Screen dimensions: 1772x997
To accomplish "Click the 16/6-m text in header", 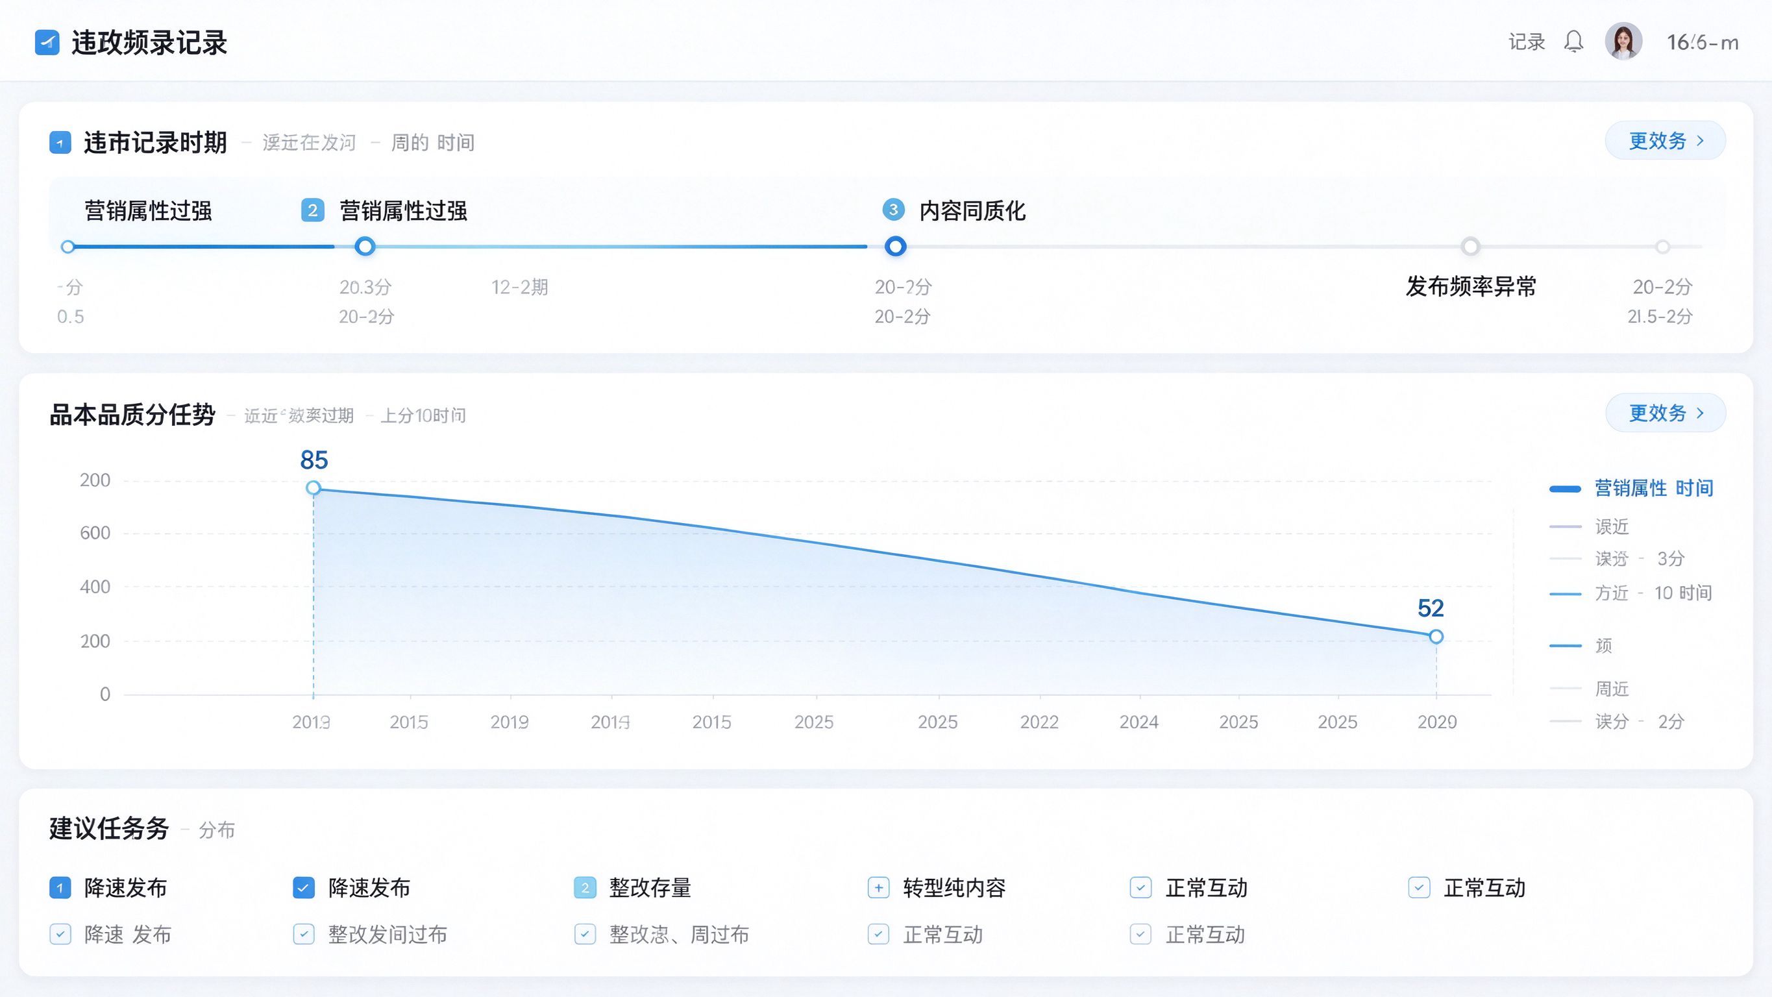I will (1703, 43).
